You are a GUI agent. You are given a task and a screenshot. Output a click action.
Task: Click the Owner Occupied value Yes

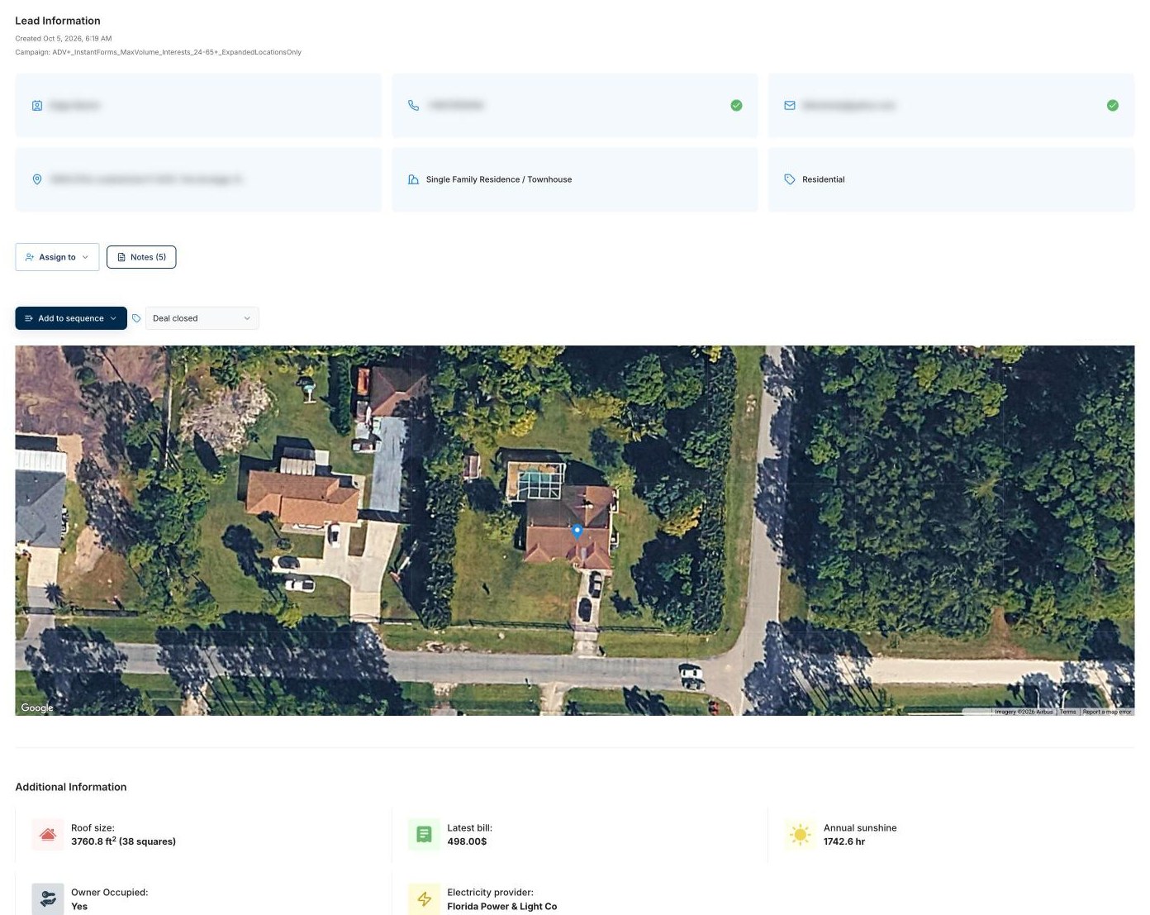click(79, 906)
